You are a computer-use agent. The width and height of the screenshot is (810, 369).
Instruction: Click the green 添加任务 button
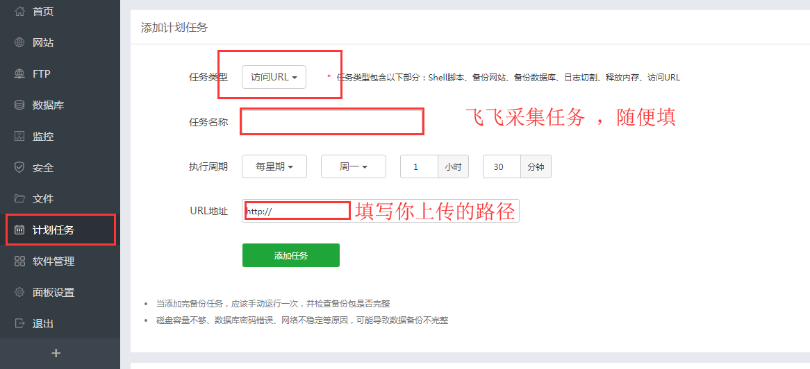(x=291, y=255)
